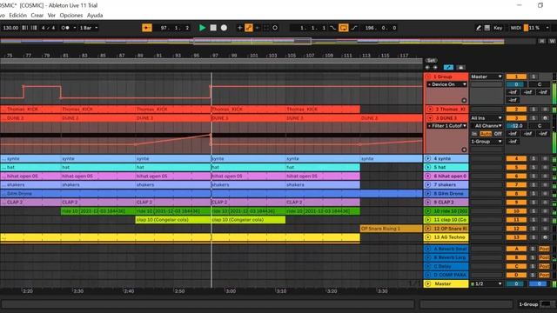Toggle Post button on A Reverb Small
The height and width of the screenshot is (313, 557).
pyautogui.click(x=544, y=249)
